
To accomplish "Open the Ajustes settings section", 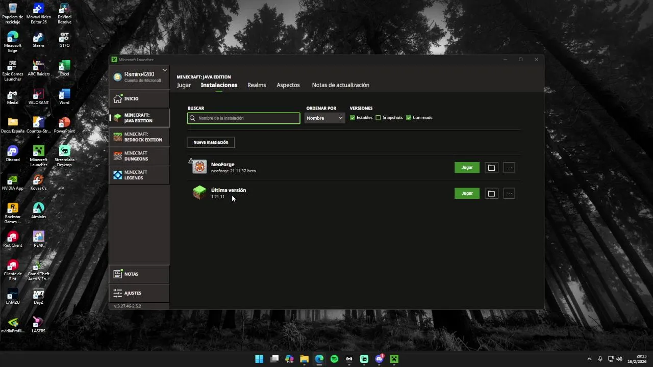I will 139,293.
